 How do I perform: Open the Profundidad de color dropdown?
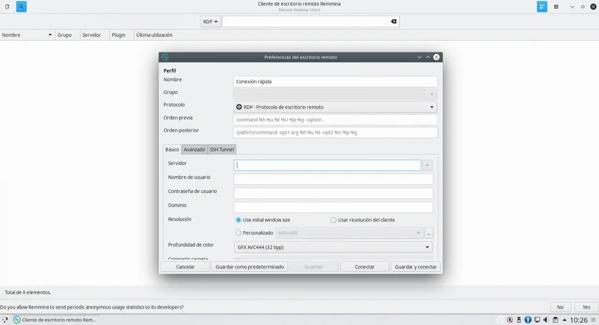tap(333, 247)
